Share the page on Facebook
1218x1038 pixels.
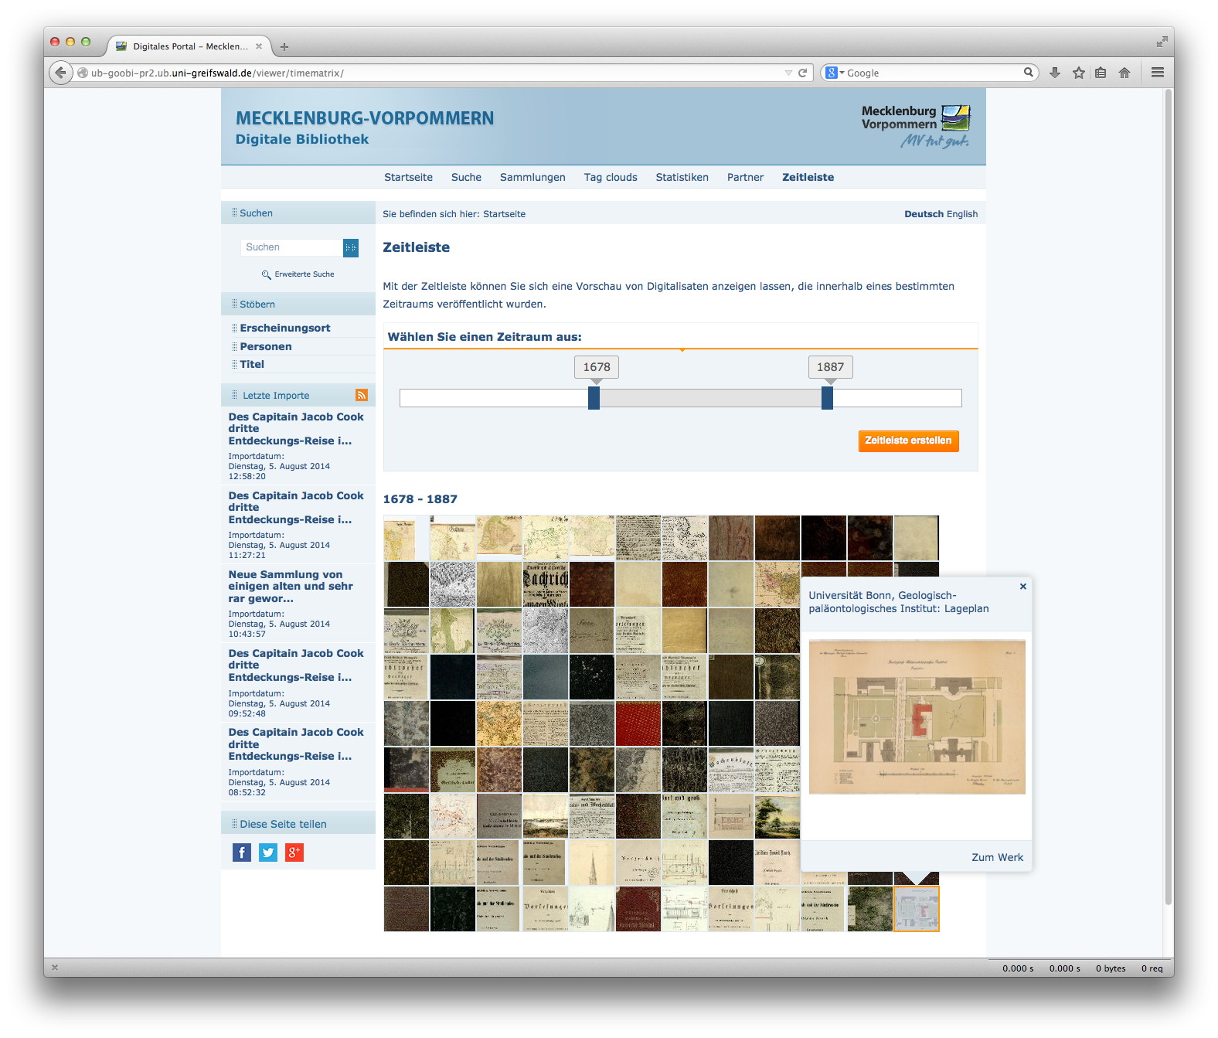[242, 853]
